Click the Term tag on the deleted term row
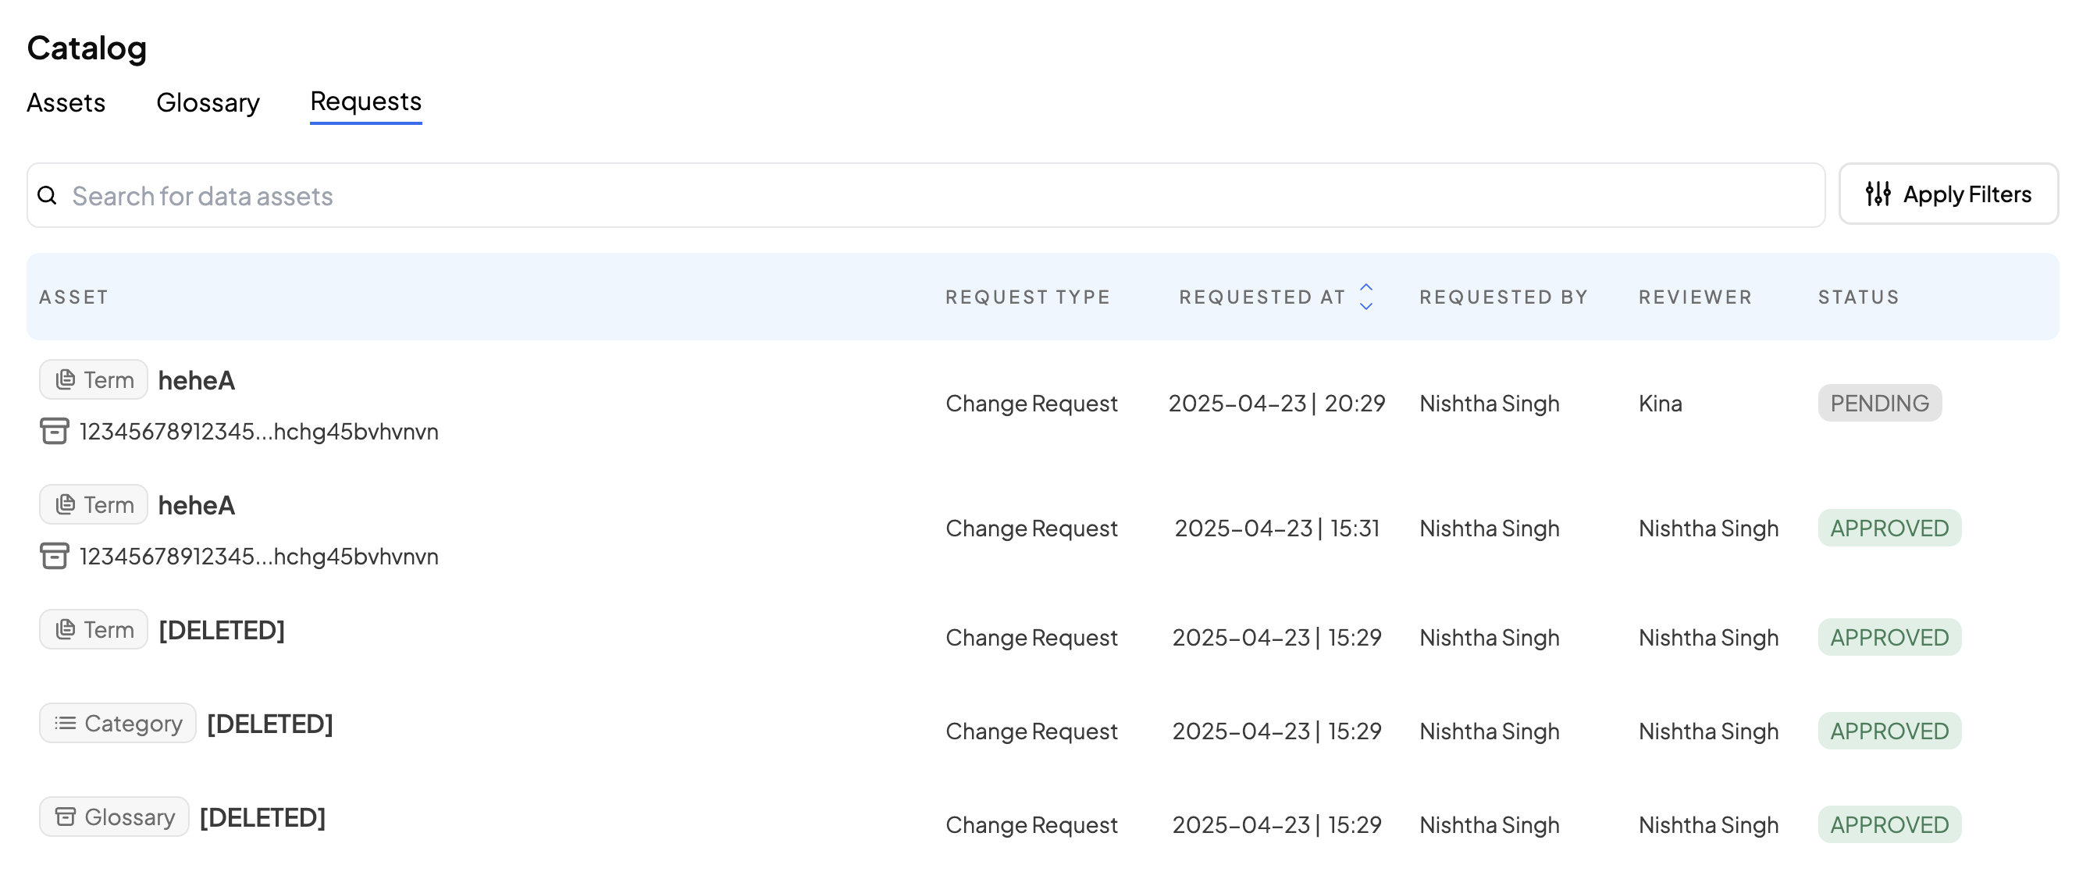The width and height of the screenshot is (2097, 879). coord(94,630)
